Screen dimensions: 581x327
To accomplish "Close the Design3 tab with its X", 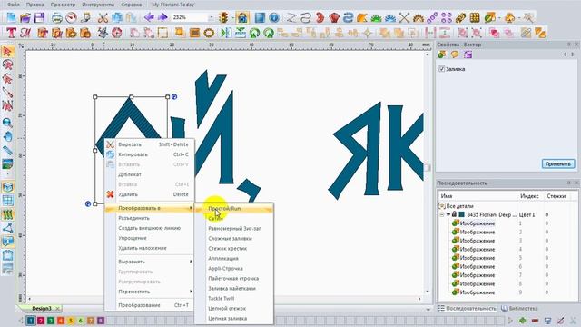I will 57,309.
